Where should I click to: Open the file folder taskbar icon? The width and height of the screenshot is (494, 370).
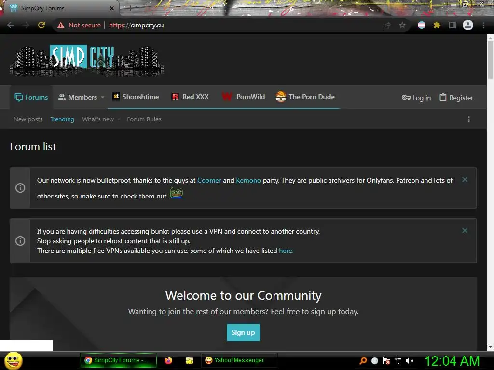click(x=189, y=360)
